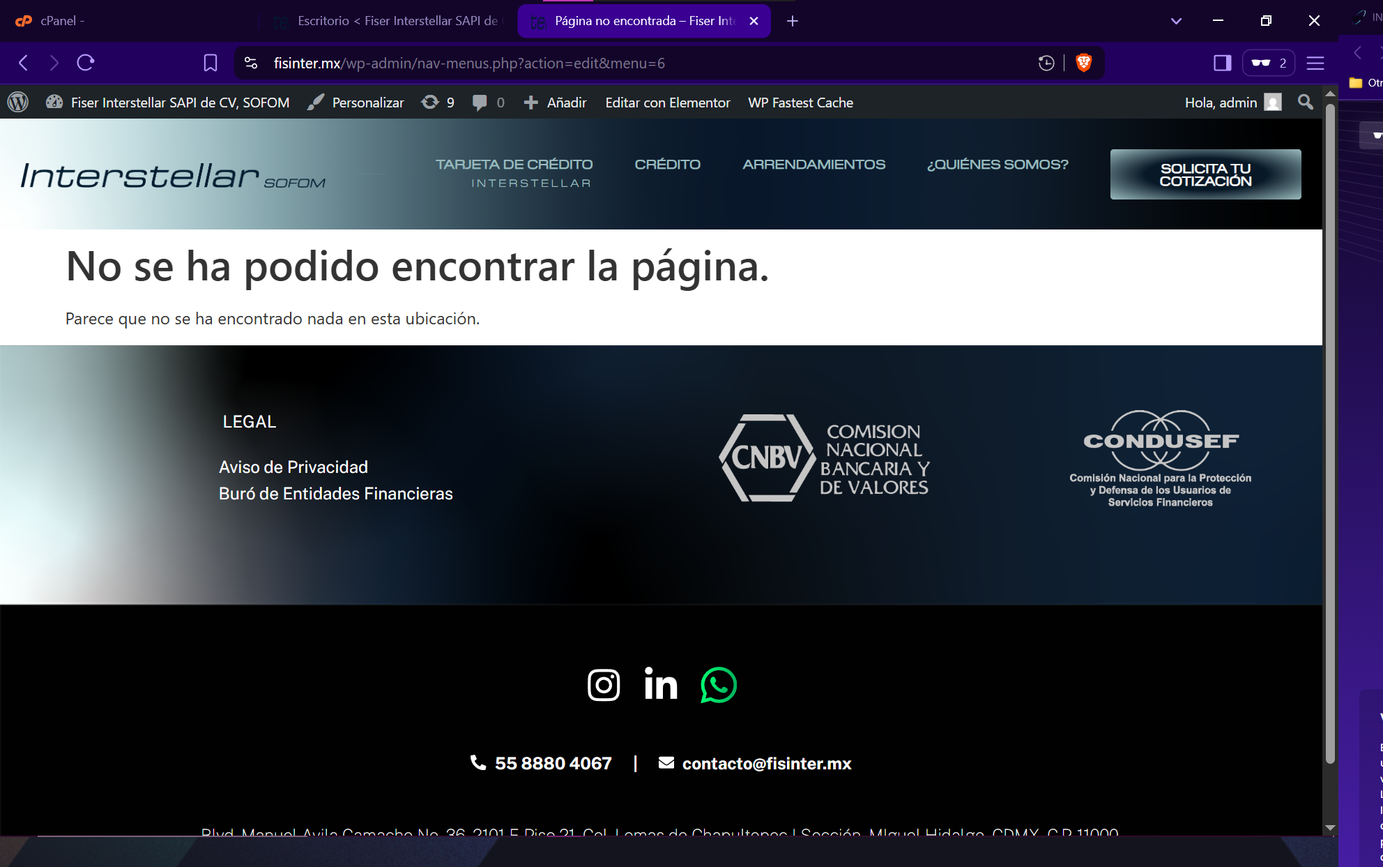1383x867 pixels.
Task: Open the LinkedIn social icon
Action: [x=660, y=685]
